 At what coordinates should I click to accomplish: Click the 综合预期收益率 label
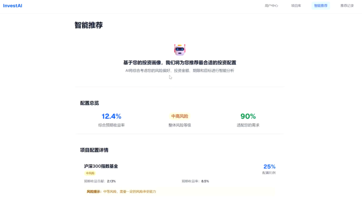pyautogui.click(x=111, y=125)
